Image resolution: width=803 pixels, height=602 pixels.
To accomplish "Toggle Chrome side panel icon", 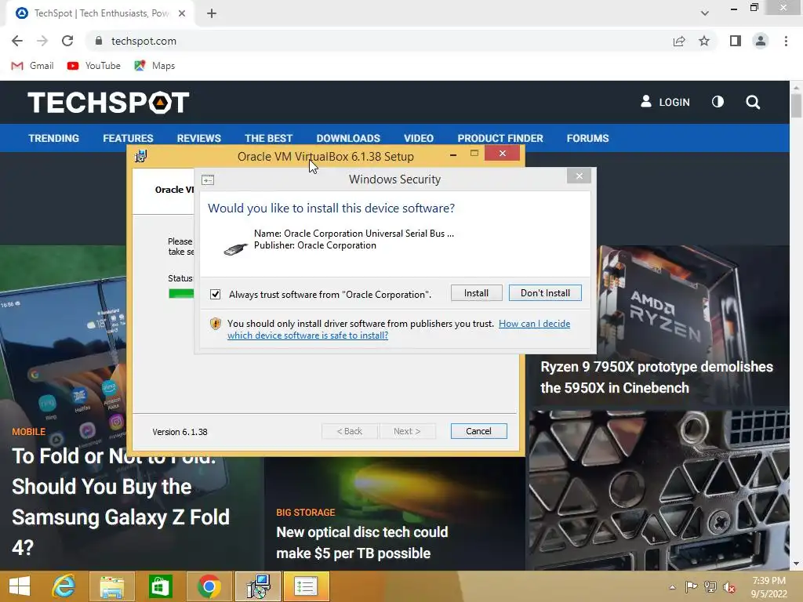I will tap(736, 41).
